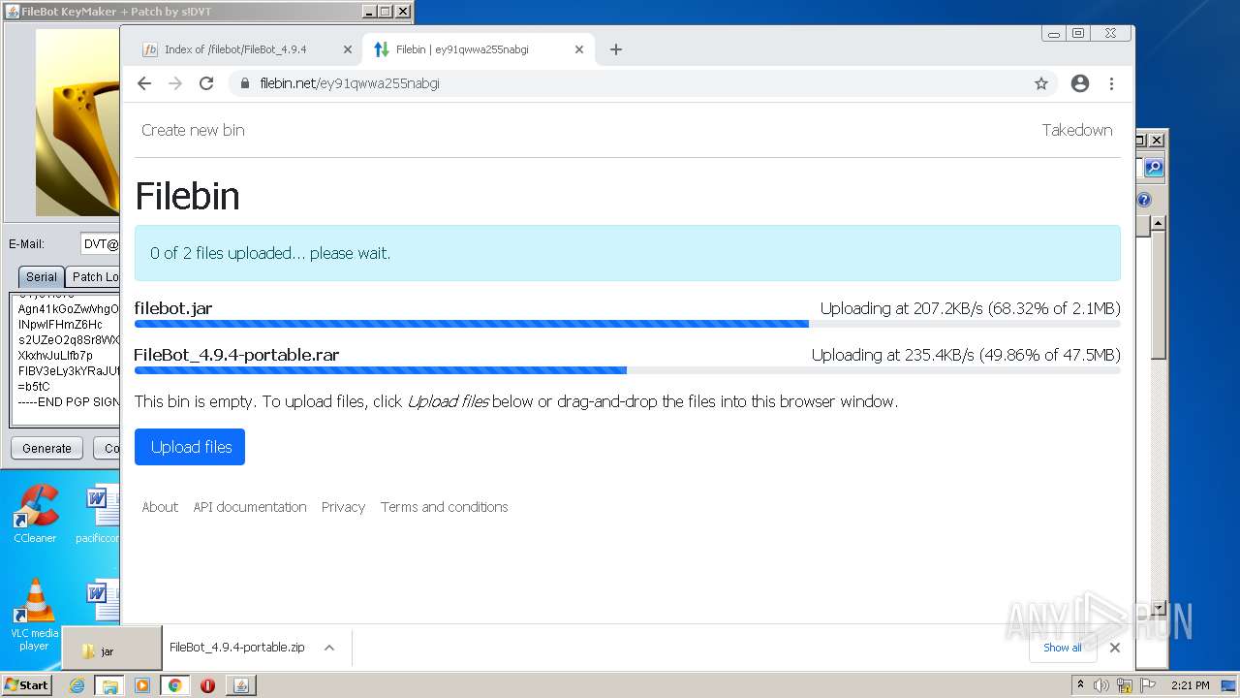Open Windows Explorer from the taskbar
The image size is (1240, 698).
click(109, 685)
